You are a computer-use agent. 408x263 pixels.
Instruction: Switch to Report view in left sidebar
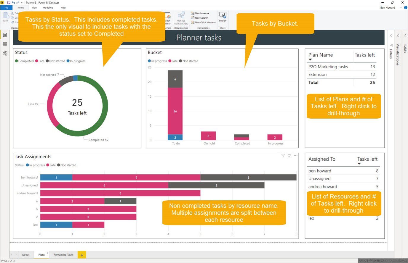pyautogui.click(x=5, y=35)
